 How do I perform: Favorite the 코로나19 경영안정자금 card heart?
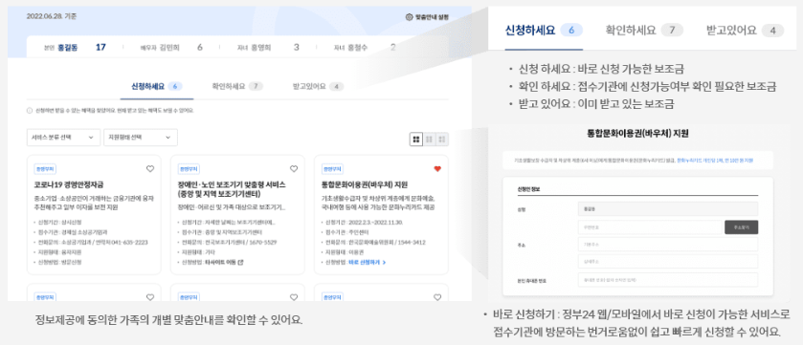click(x=150, y=168)
